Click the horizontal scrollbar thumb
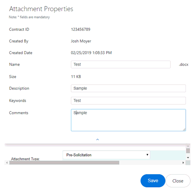The height and width of the screenshot is (189, 195). [x=64, y=163]
